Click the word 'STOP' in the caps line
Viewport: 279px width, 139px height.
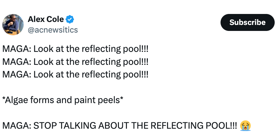(45, 126)
